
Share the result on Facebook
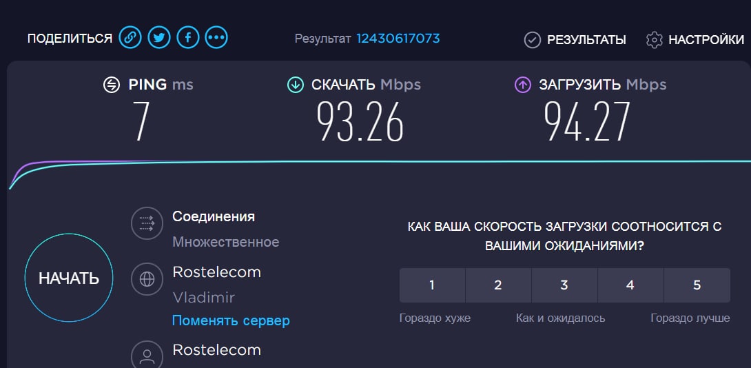pyautogui.click(x=187, y=37)
